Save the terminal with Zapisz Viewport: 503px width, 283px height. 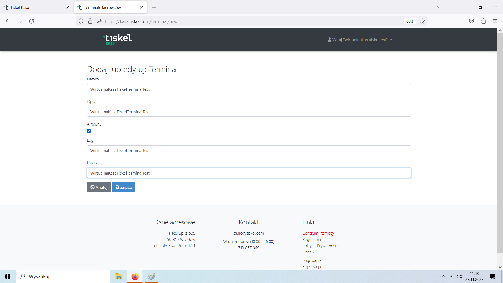(124, 187)
